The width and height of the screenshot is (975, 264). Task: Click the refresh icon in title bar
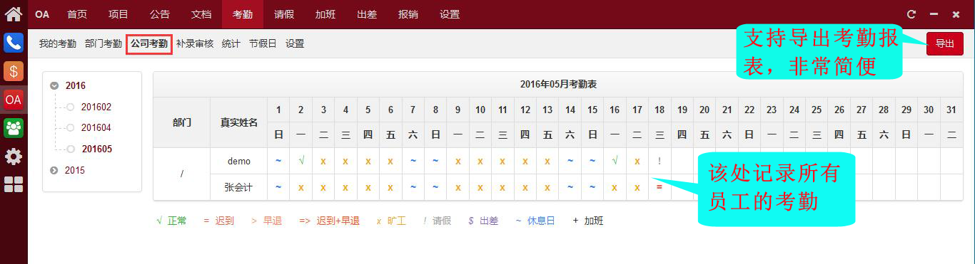[x=911, y=14]
